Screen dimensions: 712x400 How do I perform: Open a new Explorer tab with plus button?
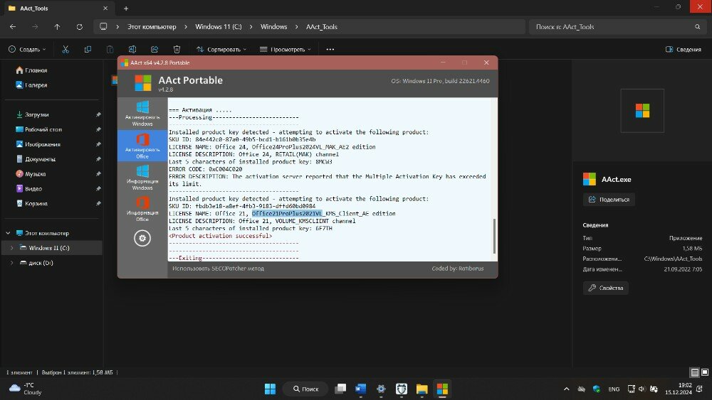coord(126,8)
